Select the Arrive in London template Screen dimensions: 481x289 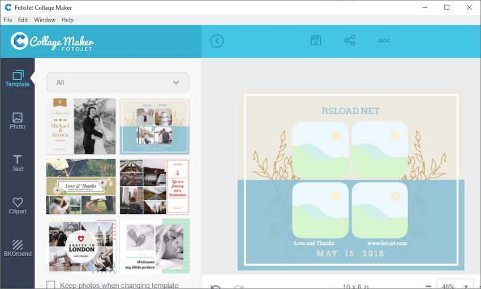coord(81,246)
